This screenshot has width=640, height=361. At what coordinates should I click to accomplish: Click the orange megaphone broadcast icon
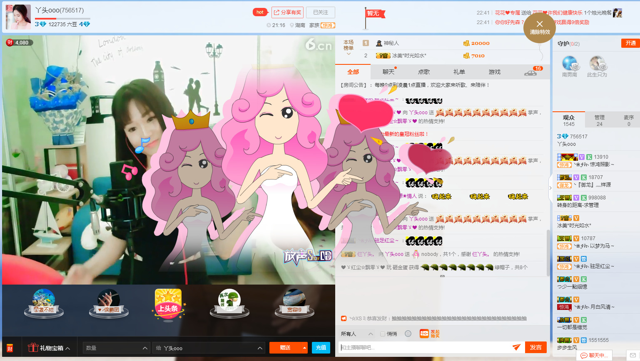click(344, 319)
